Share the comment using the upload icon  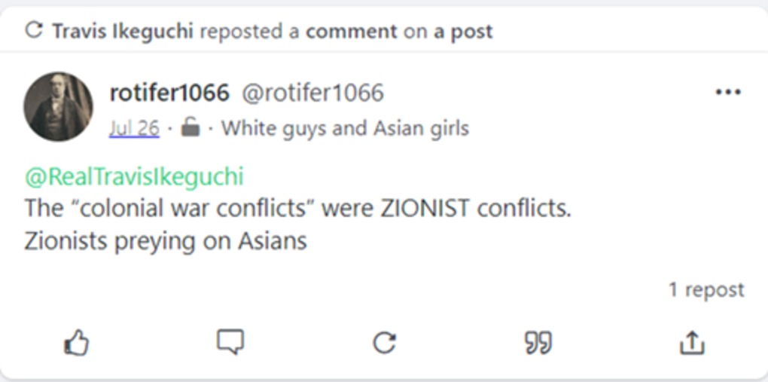pyautogui.click(x=691, y=344)
